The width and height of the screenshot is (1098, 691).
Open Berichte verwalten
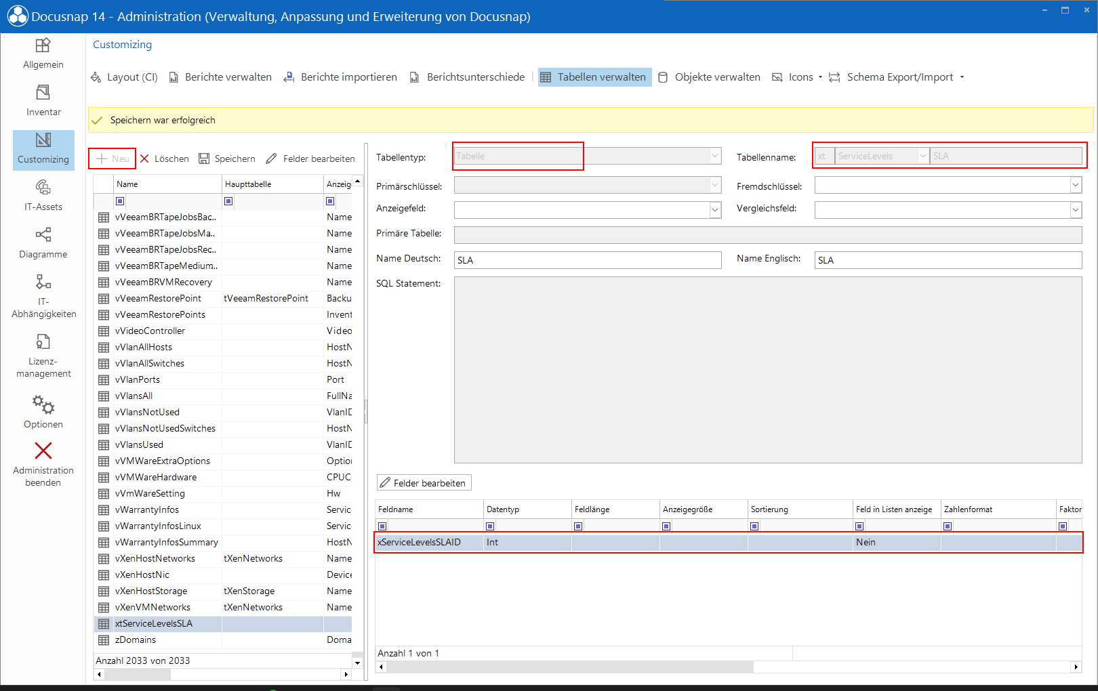(x=220, y=77)
